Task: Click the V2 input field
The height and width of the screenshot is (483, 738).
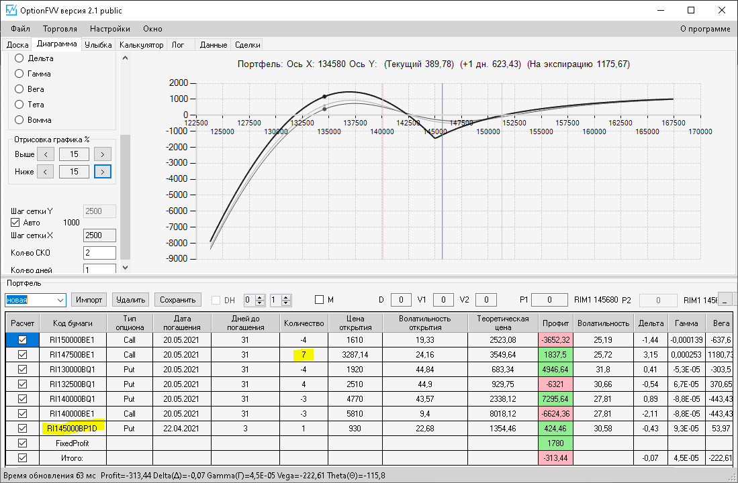Action: click(x=486, y=300)
